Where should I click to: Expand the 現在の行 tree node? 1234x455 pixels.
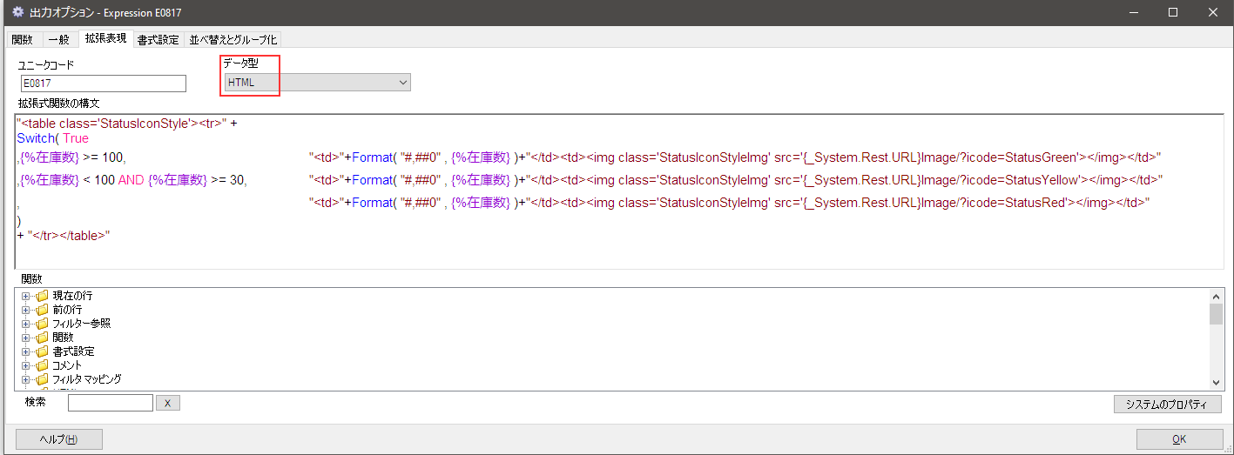26,296
